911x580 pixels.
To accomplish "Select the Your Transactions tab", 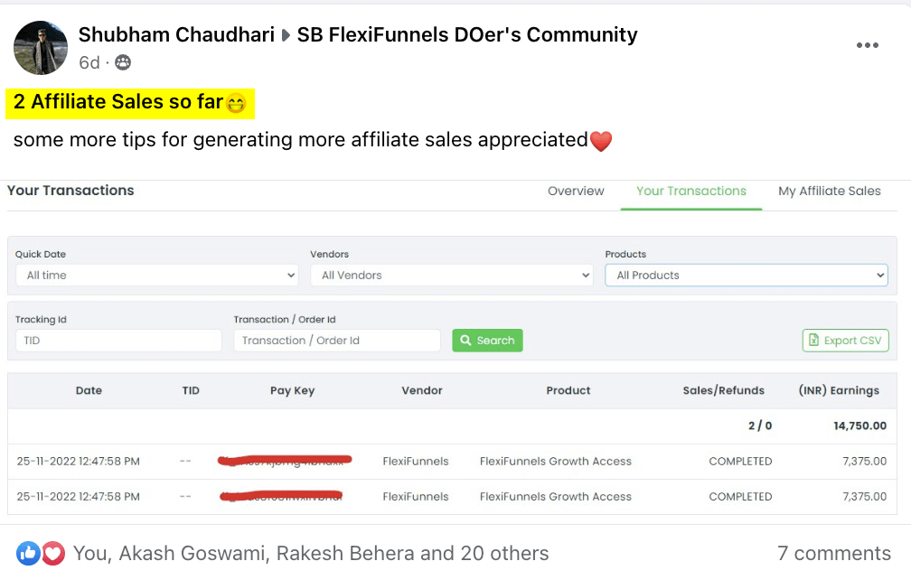I will 691,191.
